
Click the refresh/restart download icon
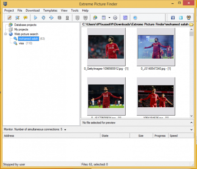43,18
